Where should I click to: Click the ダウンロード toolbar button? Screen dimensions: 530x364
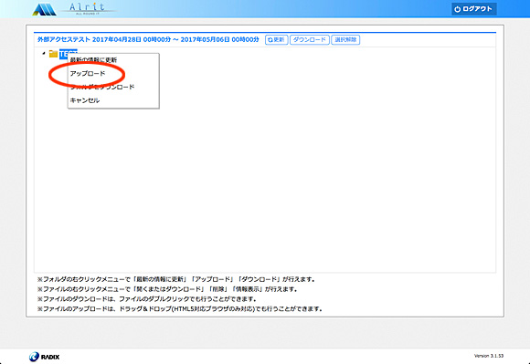309,40
